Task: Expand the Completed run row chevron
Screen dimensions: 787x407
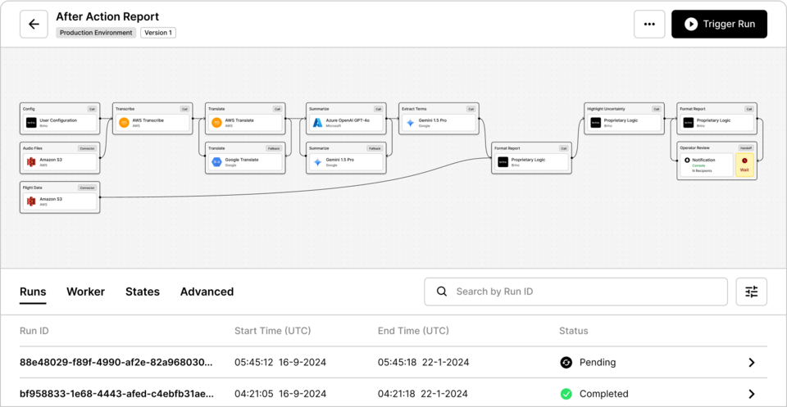Action: point(752,394)
